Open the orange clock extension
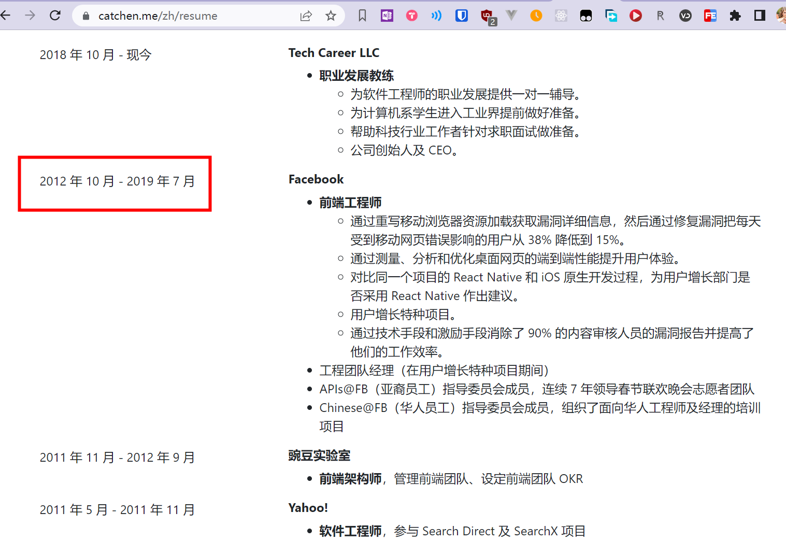 [x=536, y=16]
